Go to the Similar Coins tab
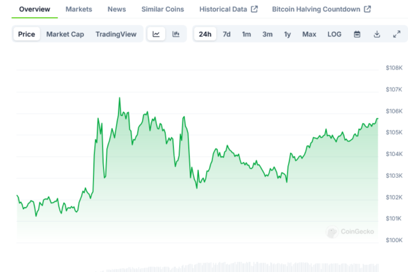 [163, 9]
